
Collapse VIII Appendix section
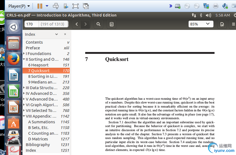click(24, 116)
